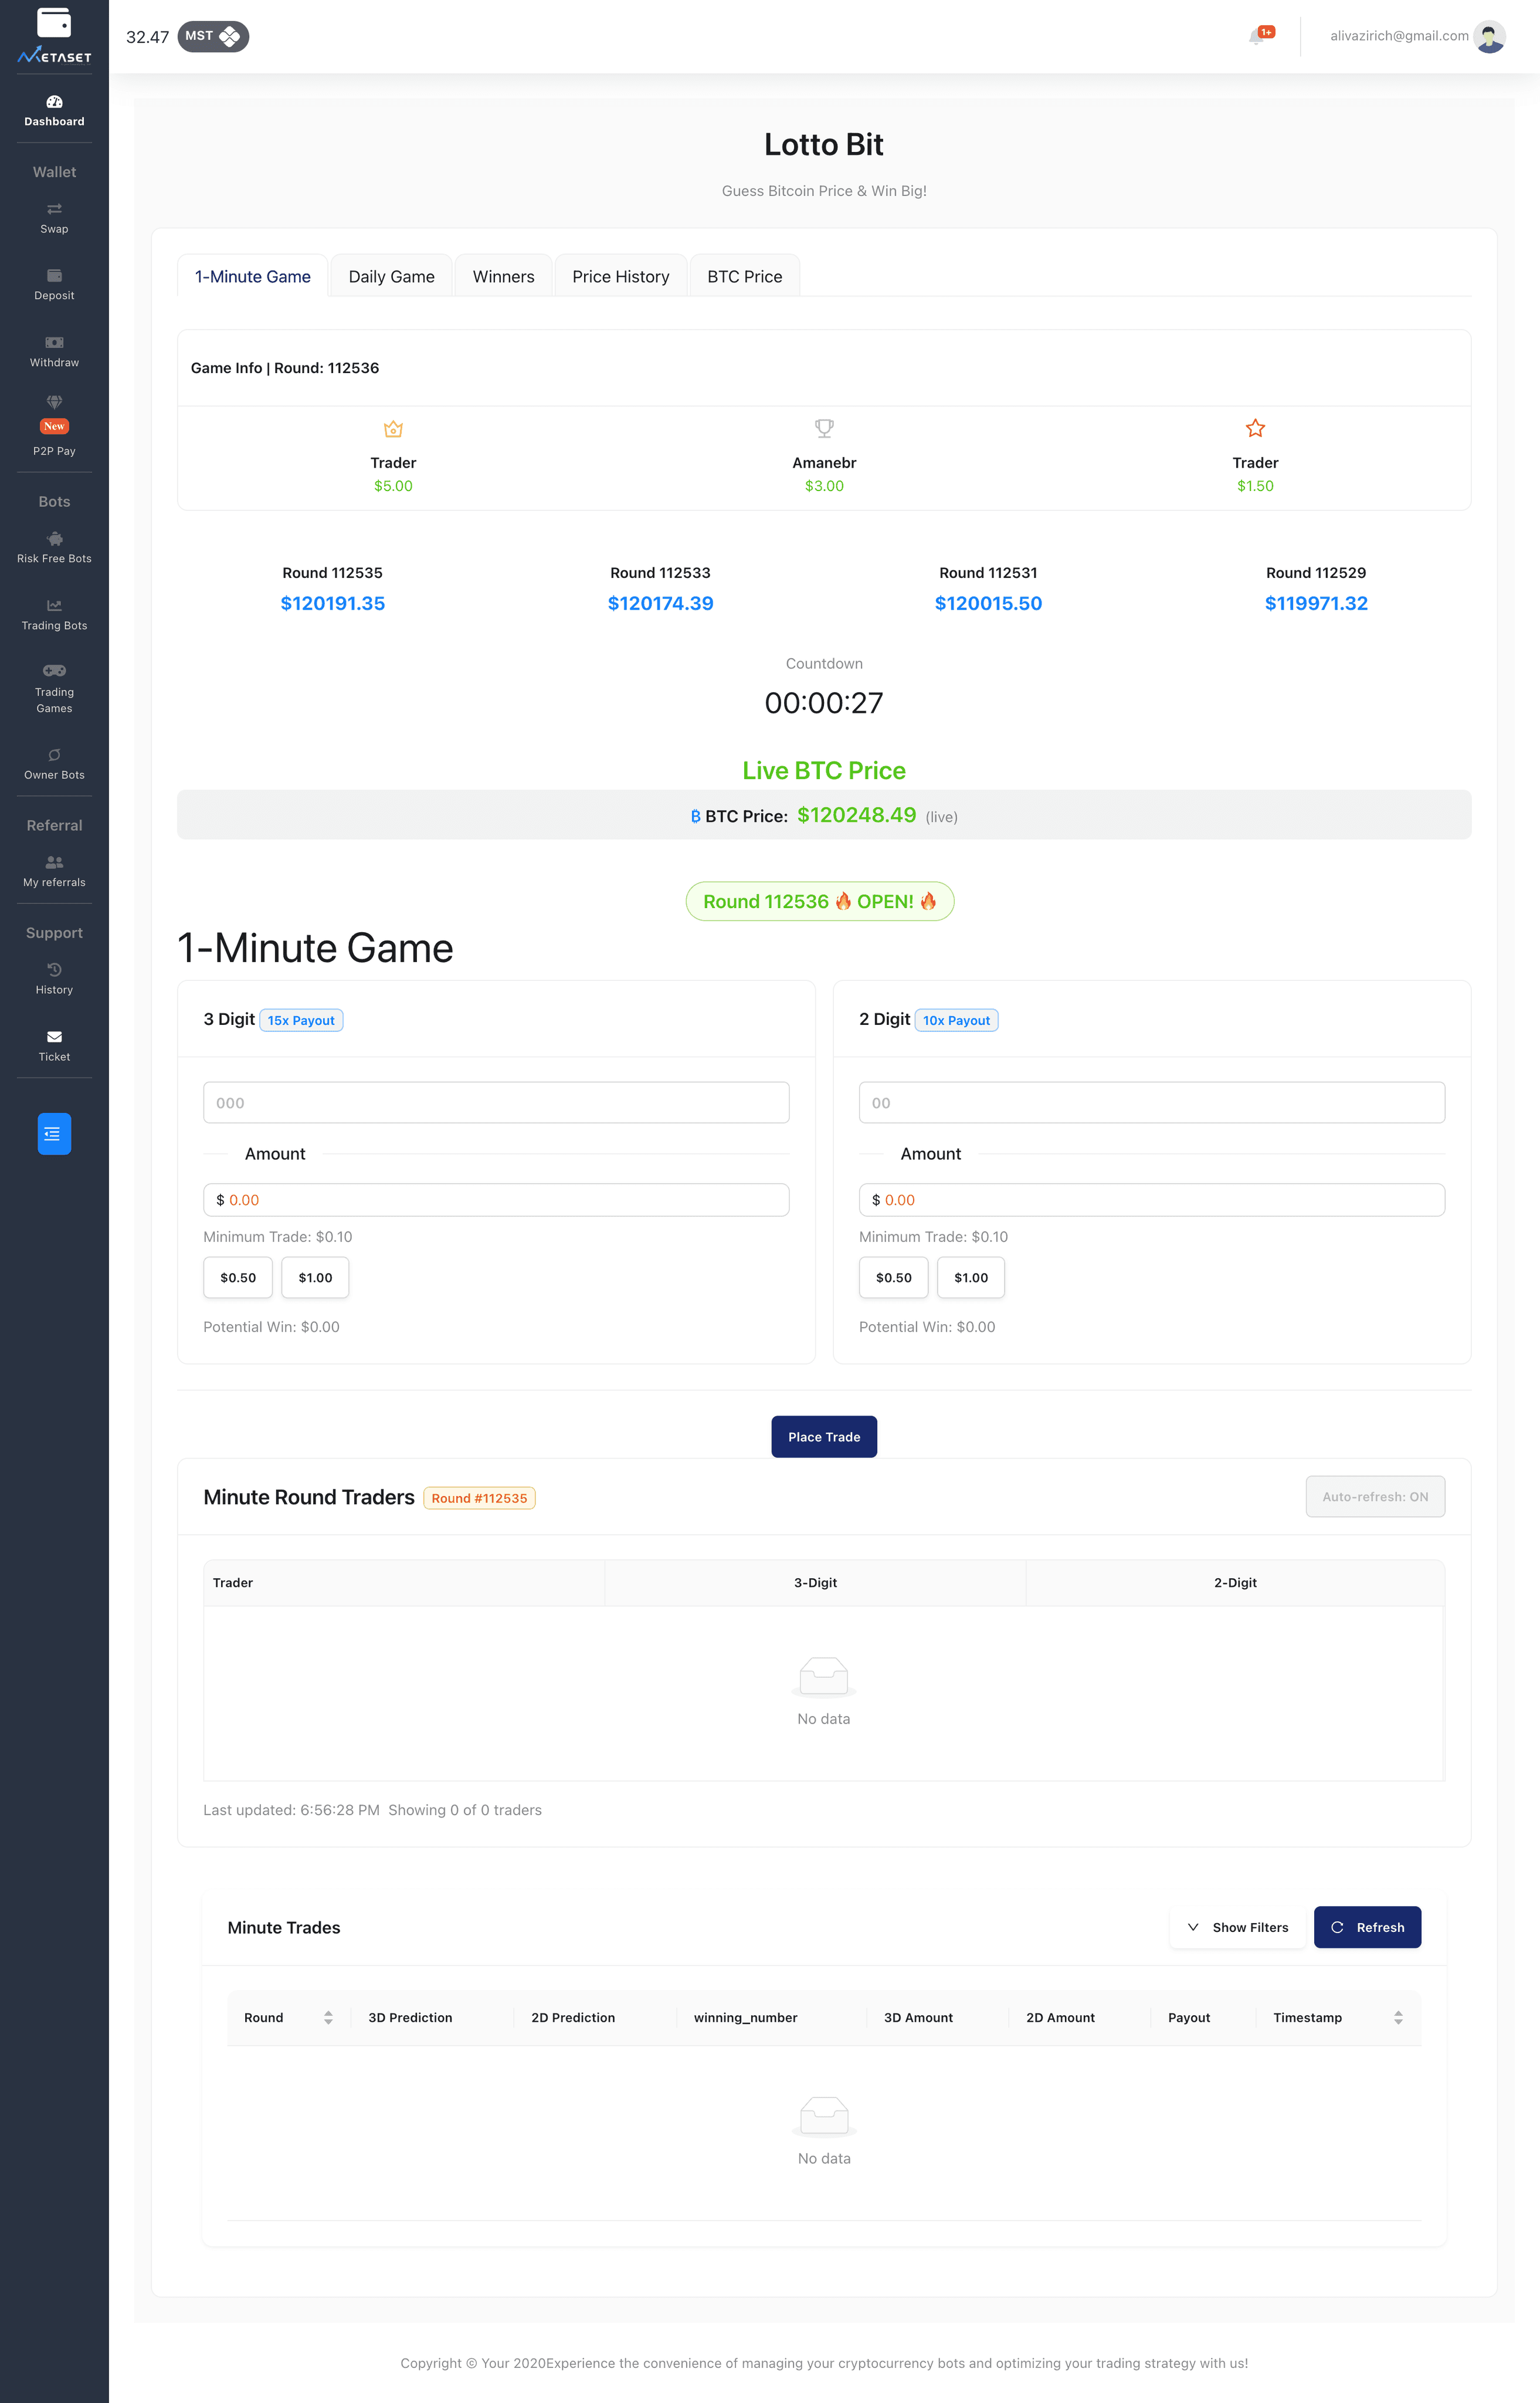Viewport: 1540px width, 2403px height.
Task: Focus the 3 Digit prediction input field
Action: click(496, 1102)
